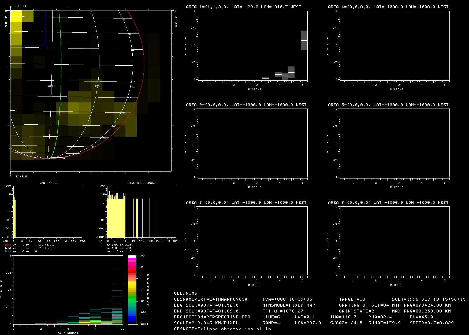Select the AREA 3 spectrum plot panel
The width and height of the screenshot is (469, 335).
pyautogui.click(x=252, y=241)
